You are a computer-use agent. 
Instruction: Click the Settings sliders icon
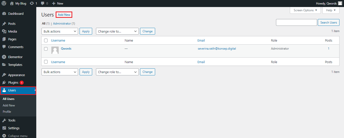pos(4,128)
